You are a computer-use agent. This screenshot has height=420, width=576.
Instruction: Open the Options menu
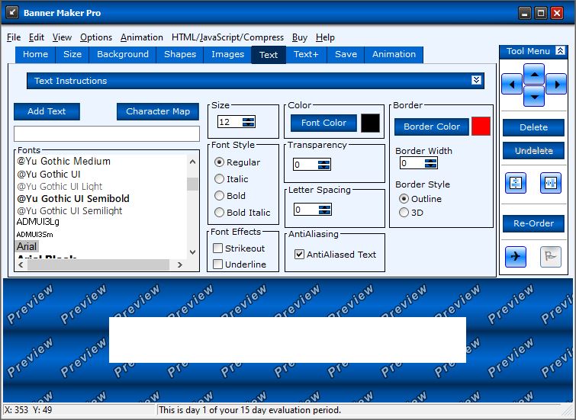96,37
